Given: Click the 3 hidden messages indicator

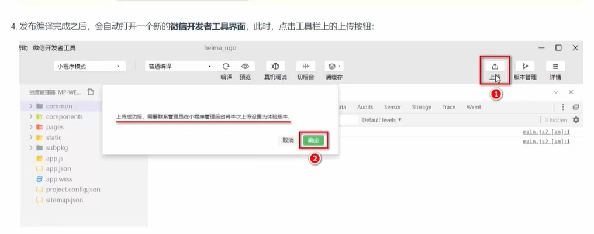Looking at the screenshot, I should point(556,120).
